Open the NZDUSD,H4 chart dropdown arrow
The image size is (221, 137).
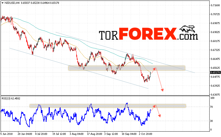click(x=2, y=3)
